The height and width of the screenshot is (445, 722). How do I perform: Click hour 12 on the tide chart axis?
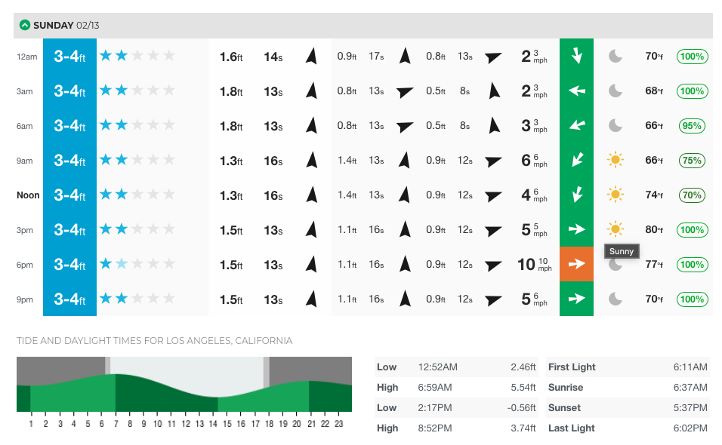click(185, 424)
